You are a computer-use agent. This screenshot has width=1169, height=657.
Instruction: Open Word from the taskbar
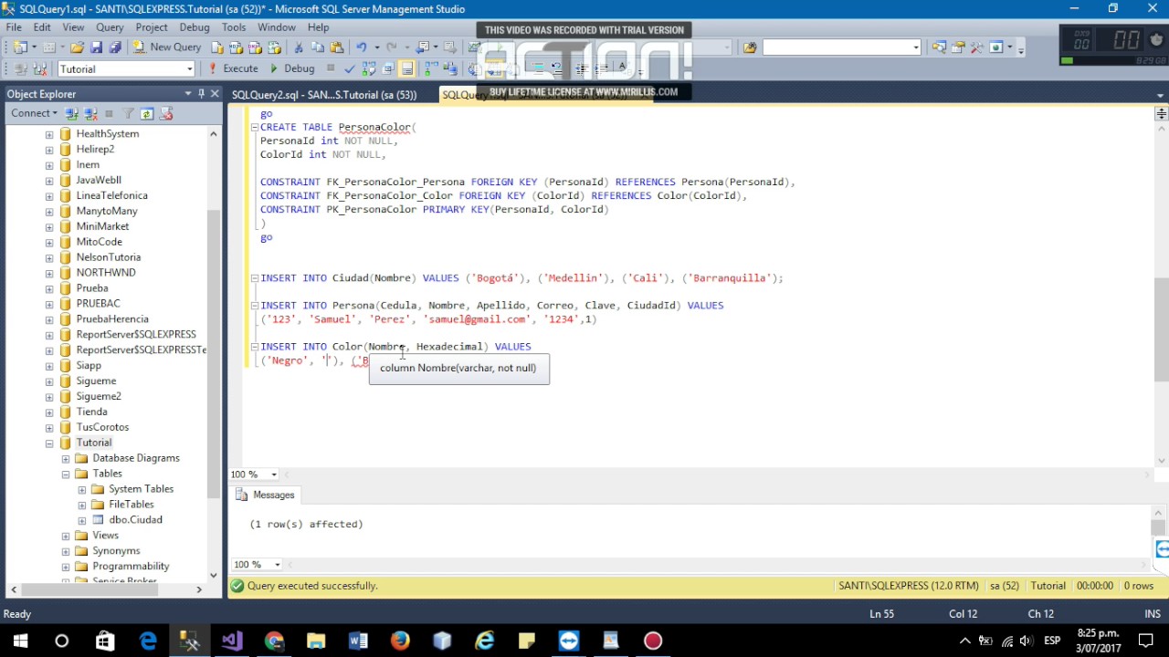click(x=358, y=641)
